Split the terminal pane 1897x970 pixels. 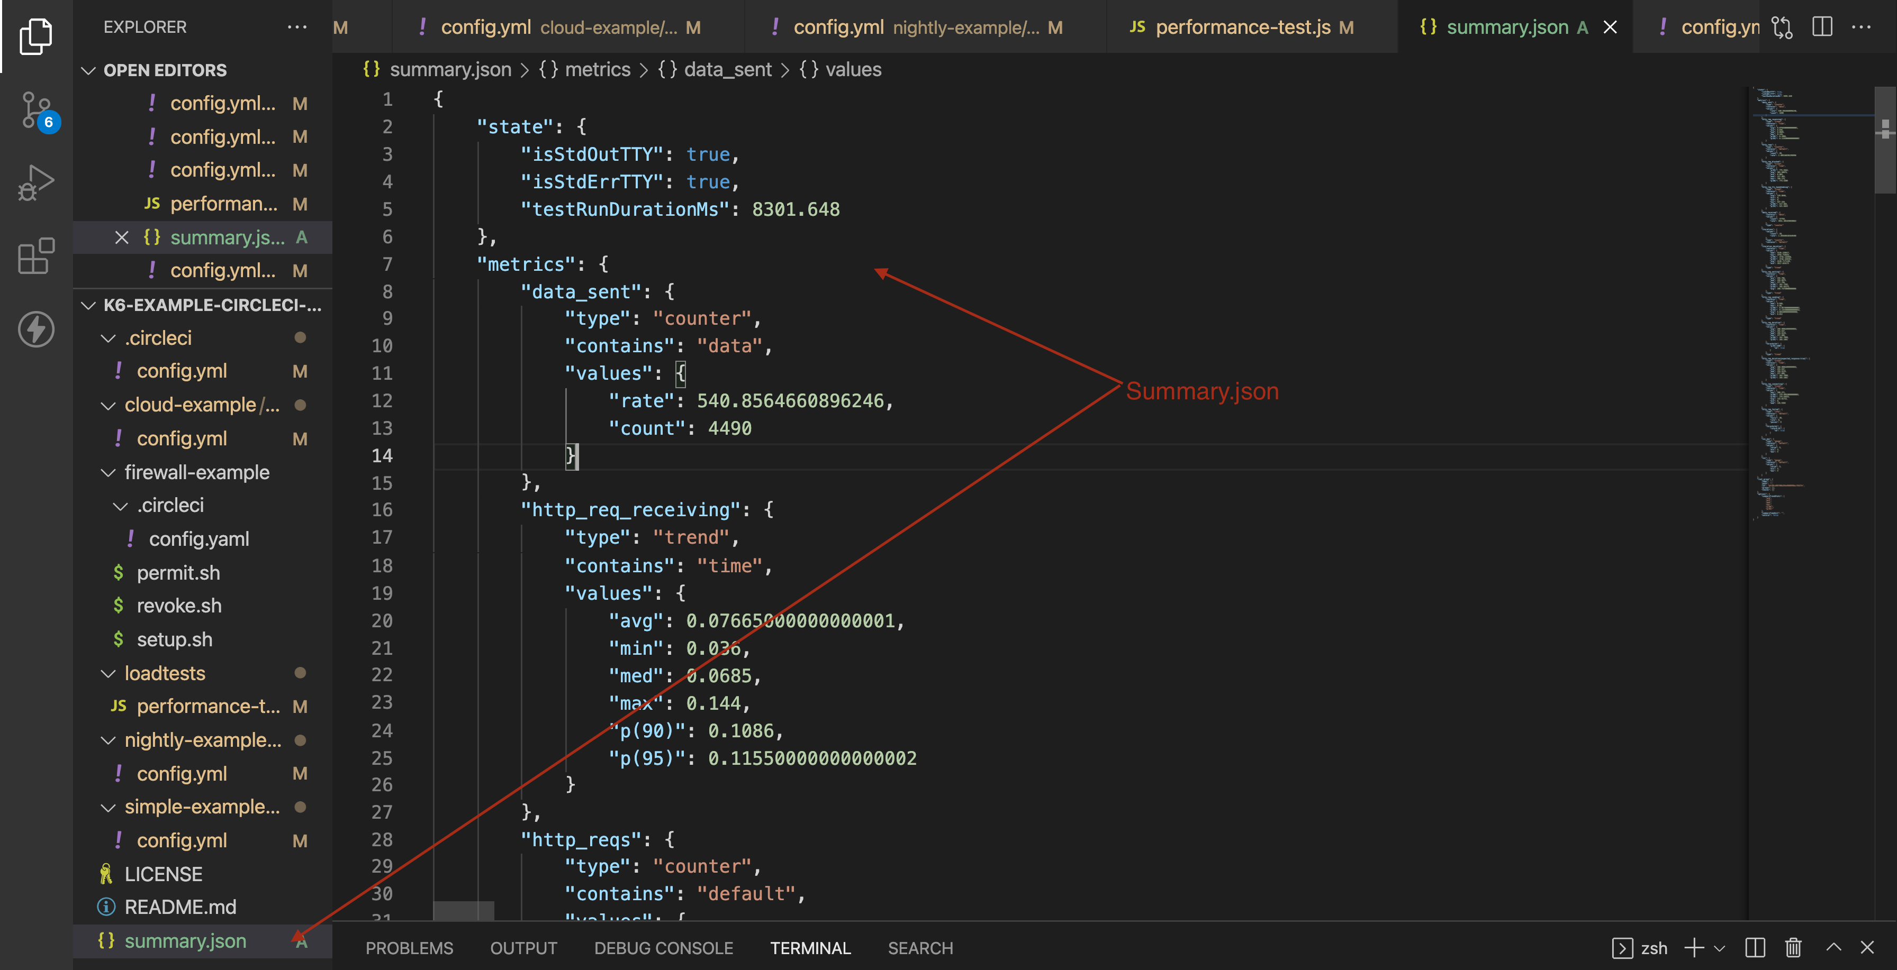tap(1755, 948)
